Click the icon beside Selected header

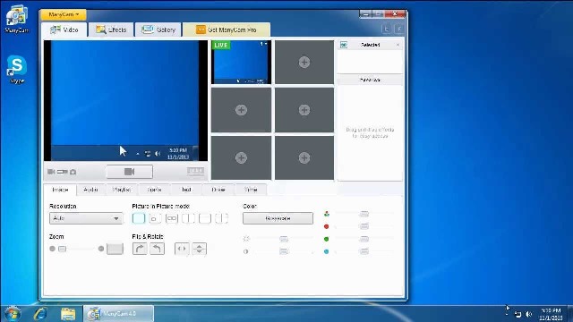(x=344, y=45)
